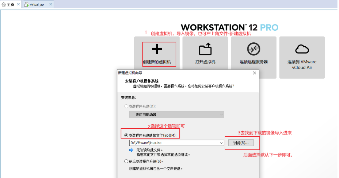Expand the ISO path dropdown arrow

pos(221,143)
